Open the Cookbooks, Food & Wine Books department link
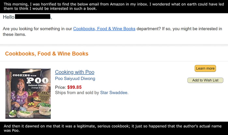 click(104, 29)
